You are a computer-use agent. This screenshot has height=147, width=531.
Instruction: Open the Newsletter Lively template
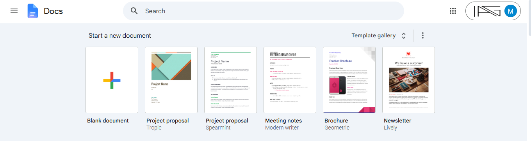tap(408, 80)
